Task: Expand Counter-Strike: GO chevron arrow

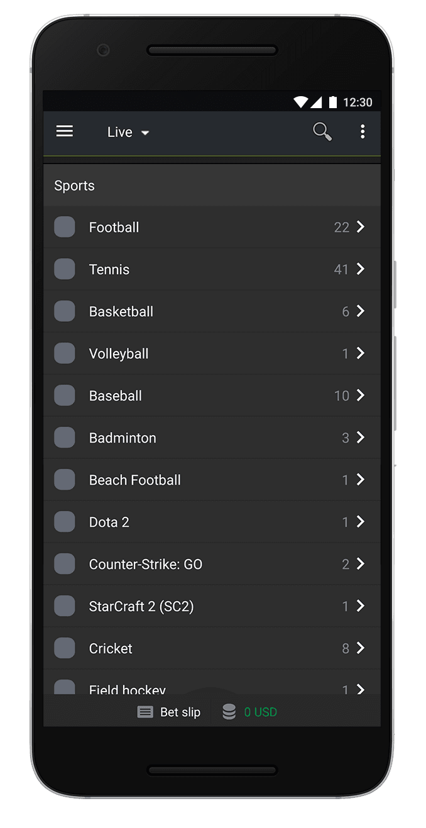Action: pyautogui.click(x=361, y=564)
